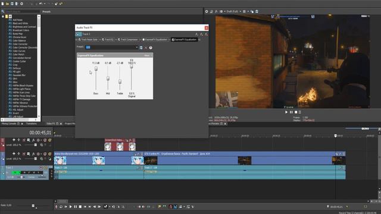Select the Normal Edit tool in timeline toolbar
381x214 pixels.
pyautogui.click(x=105, y=207)
